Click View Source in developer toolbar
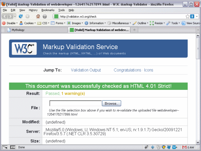This screenshot has height=151, width=201. tap(191, 23)
